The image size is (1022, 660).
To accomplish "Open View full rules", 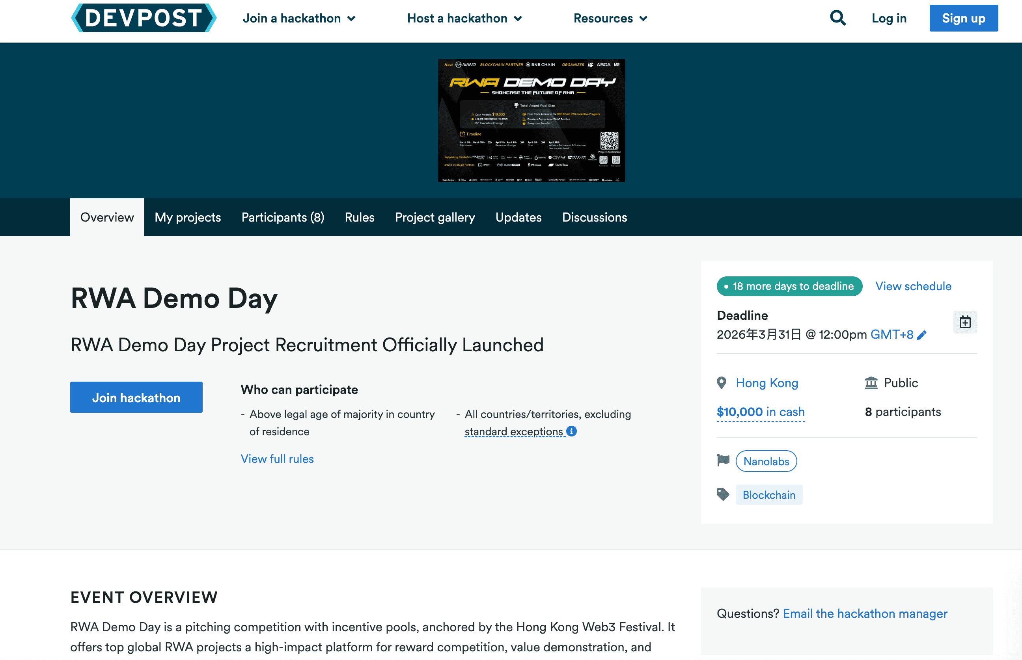I will point(277,459).
